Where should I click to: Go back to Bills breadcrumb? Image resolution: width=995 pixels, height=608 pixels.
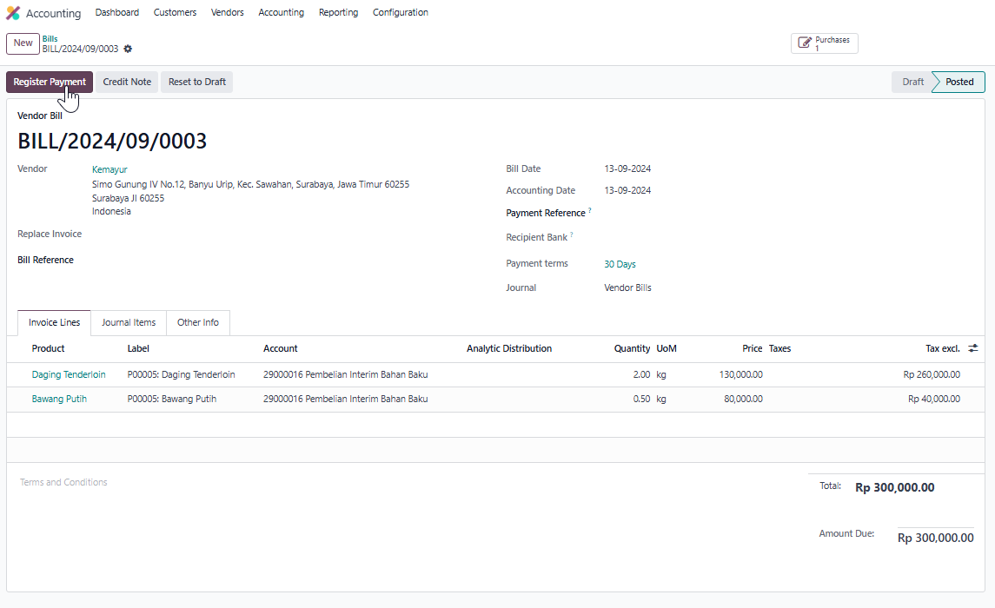tap(50, 39)
